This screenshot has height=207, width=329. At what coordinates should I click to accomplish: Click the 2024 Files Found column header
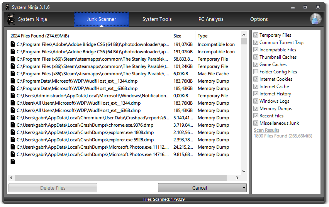89,36
